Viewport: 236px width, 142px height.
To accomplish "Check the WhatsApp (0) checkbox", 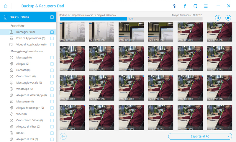I will tap(52, 89).
